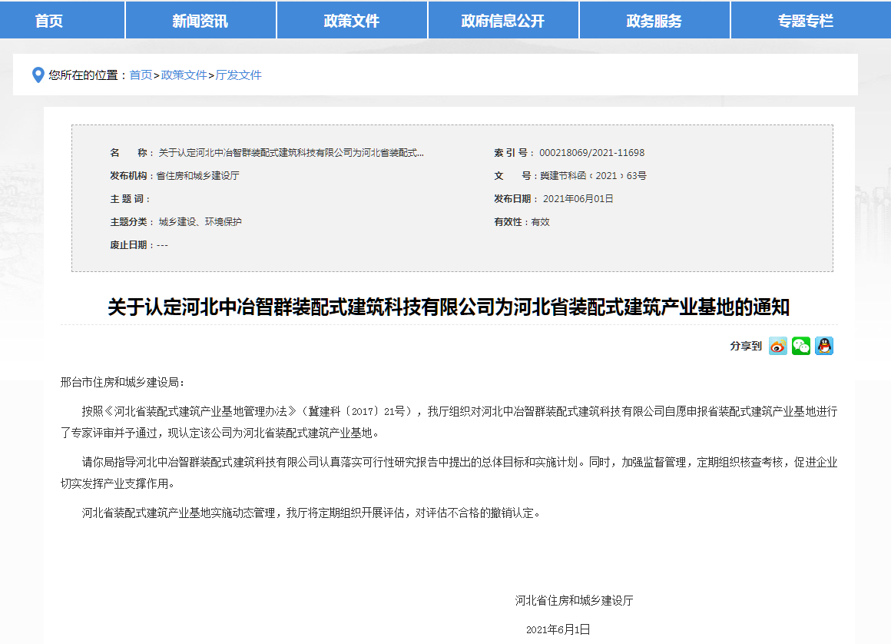Viewport: 891px width, 644px height.
Task: Click the bold notice headline
Action: pos(449,308)
